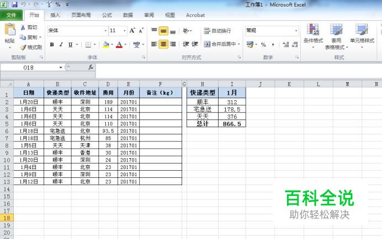Align text left
Viewport: 382px width, 239px height.
click(x=154, y=44)
